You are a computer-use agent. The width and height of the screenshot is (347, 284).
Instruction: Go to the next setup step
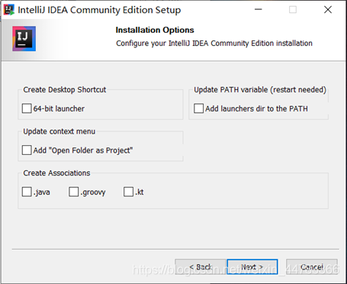(x=252, y=267)
